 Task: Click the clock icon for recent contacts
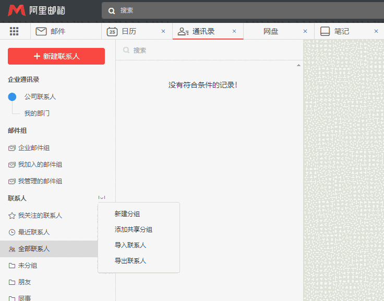coord(12,232)
